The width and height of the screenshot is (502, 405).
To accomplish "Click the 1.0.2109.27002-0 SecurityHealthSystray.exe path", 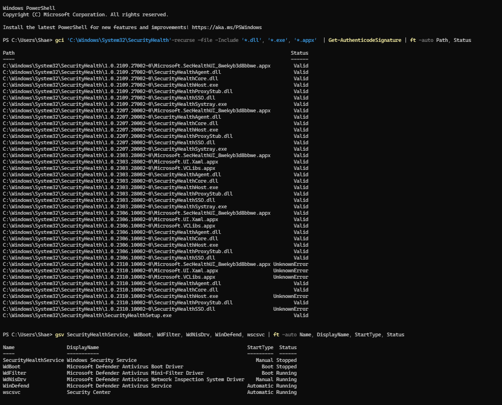I will [115, 104].
